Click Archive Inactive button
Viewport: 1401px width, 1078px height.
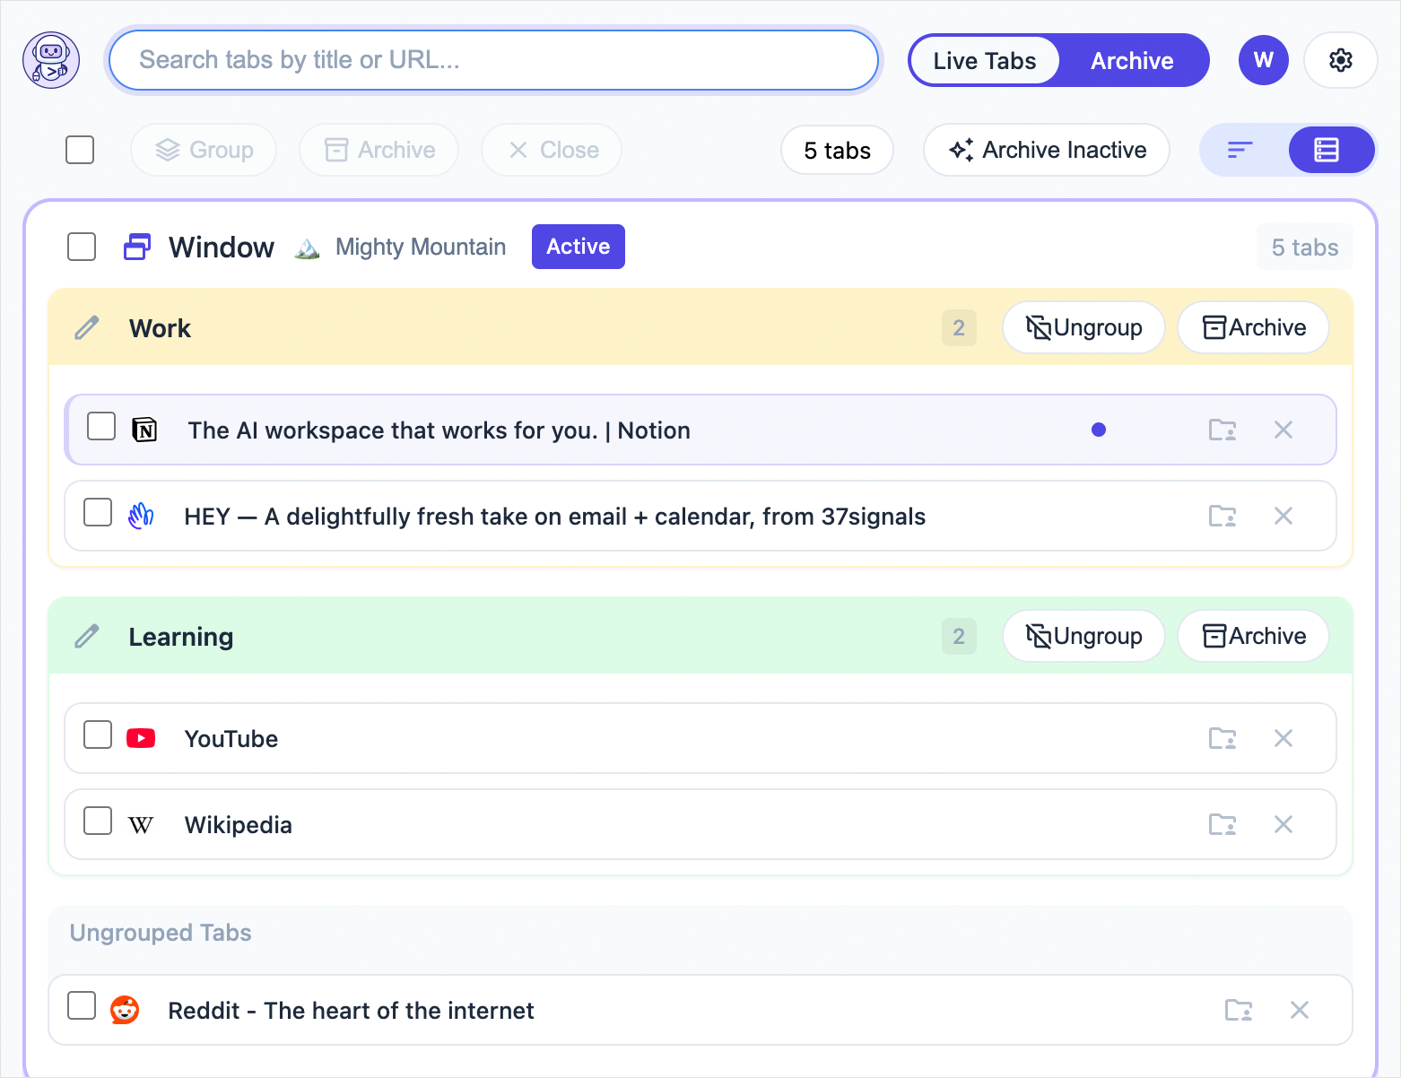pyautogui.click(x=1047, y=150)
